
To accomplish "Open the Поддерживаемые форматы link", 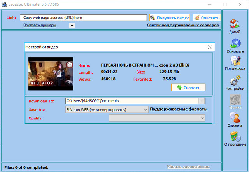I will point(179,109).
